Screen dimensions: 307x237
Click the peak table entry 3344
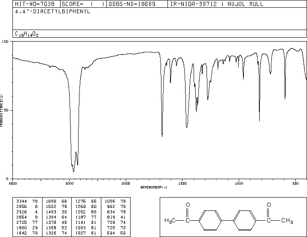[21, 201]
